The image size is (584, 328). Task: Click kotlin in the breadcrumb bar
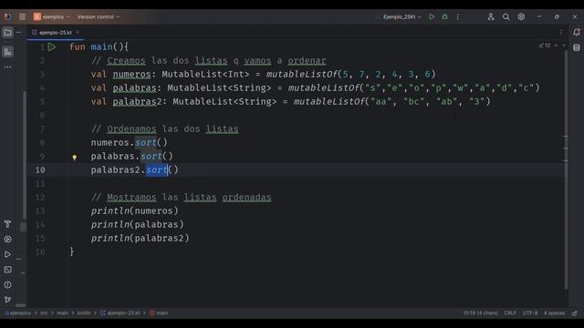pyautogui.click(x=84, y=313)
